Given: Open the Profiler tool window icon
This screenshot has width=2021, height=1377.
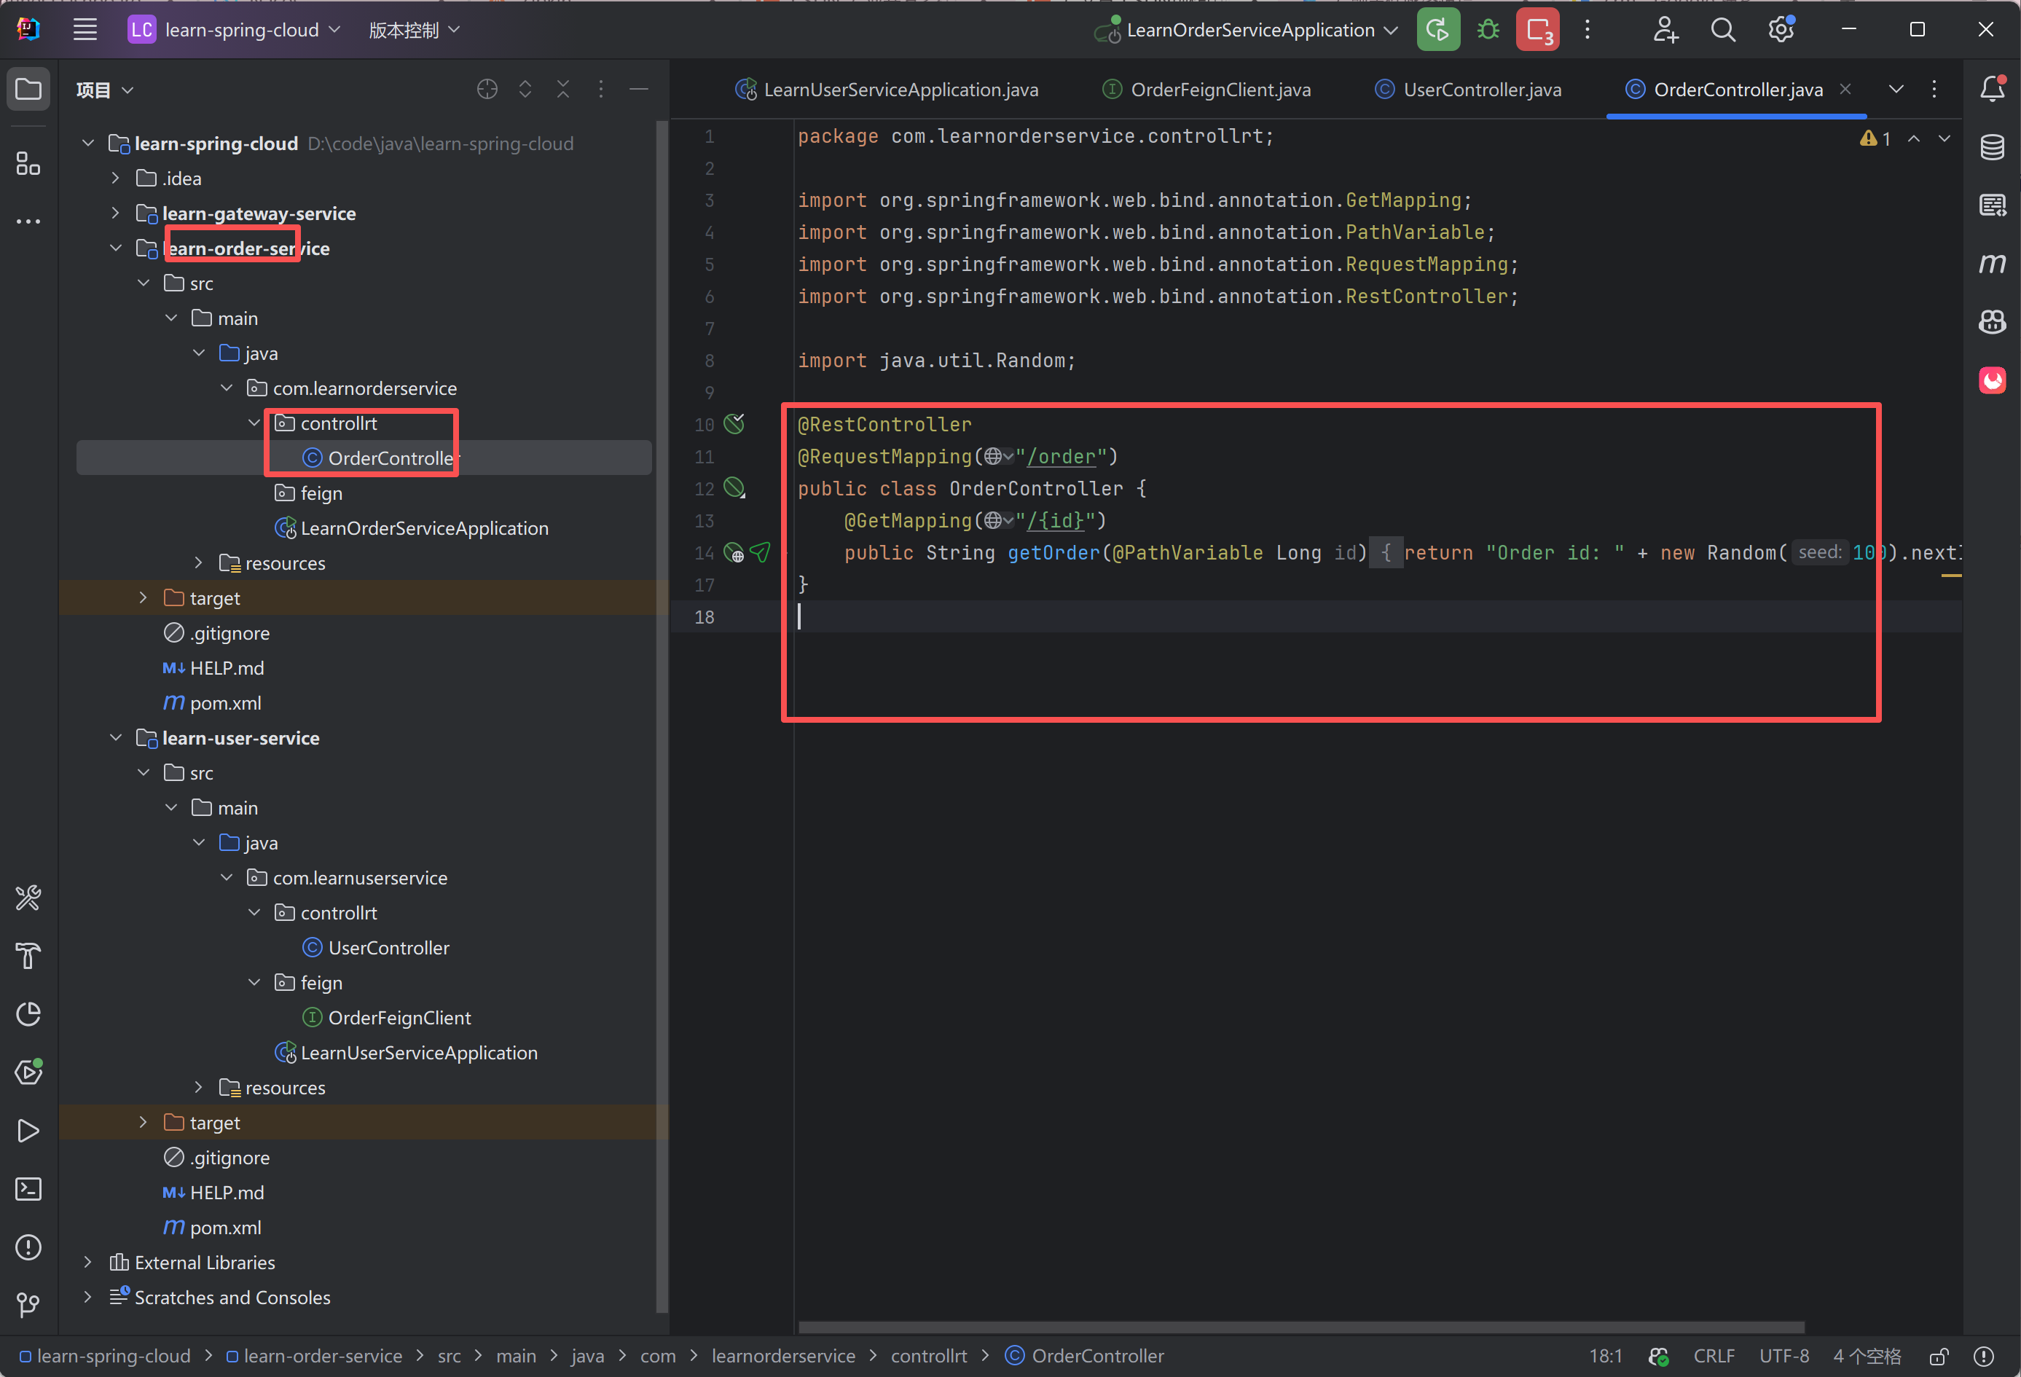Looking at the screenshot, I should coord(28,1014).
